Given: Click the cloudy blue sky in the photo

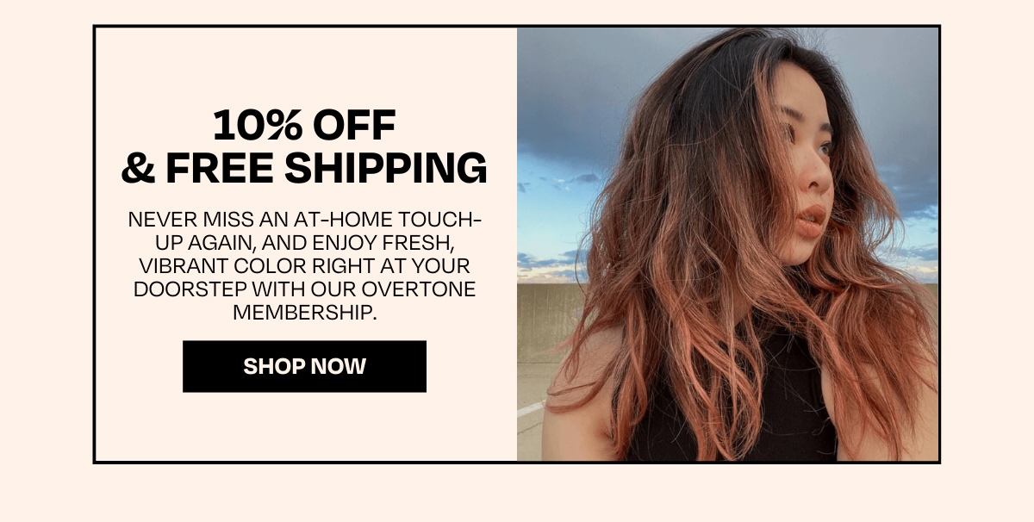Looking at the screenshot, I should click(x=569, y=129).
